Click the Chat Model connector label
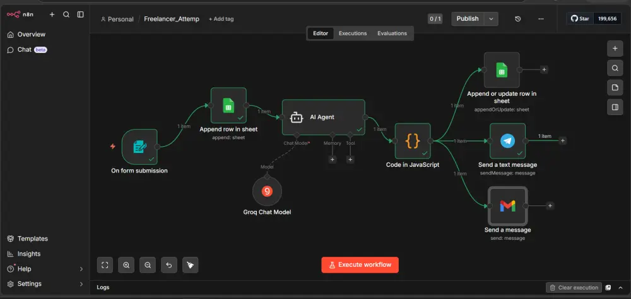This screenshot has width=631, height=299. (297, 144)
